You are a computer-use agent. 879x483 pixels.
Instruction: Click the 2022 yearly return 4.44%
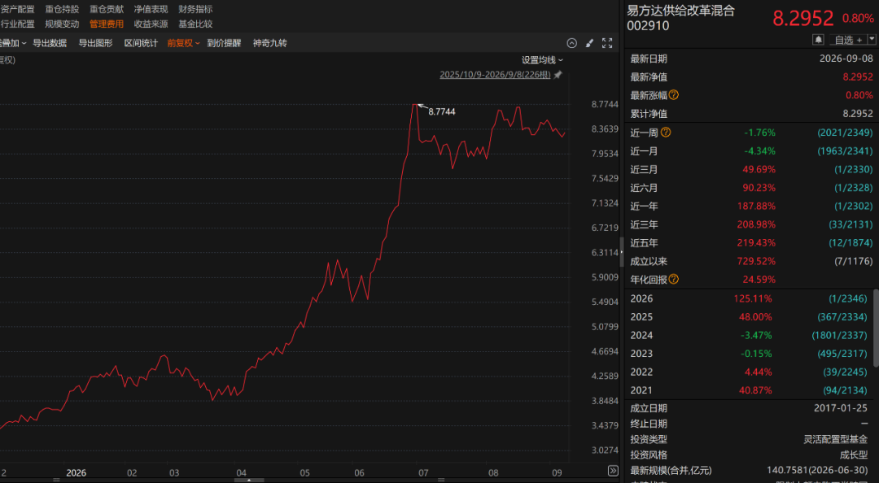point(758,372)
